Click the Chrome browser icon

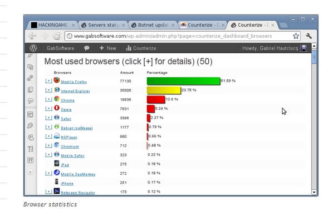point(57,99)
